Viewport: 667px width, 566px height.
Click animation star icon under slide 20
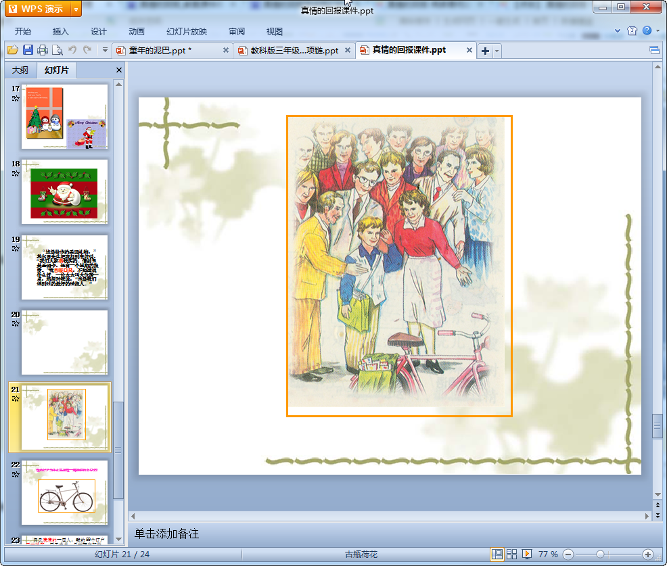(x=16, y=324)
